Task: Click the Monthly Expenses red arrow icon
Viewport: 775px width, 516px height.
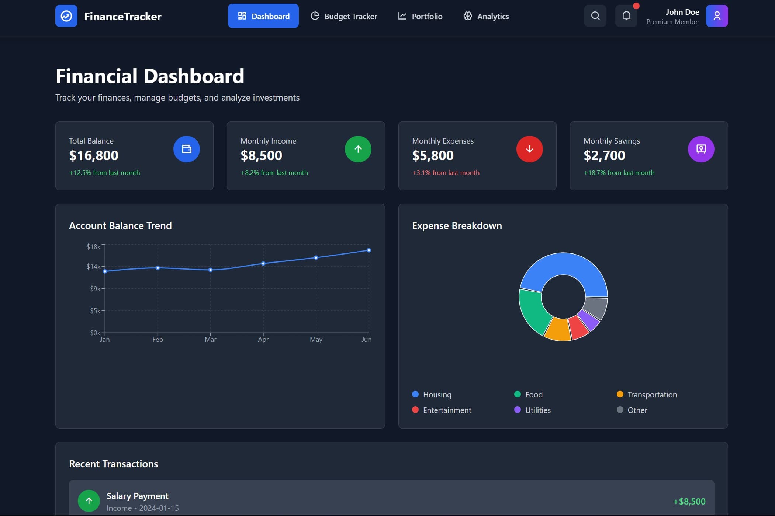Action: pyautogui.click(x=529, y=149)
